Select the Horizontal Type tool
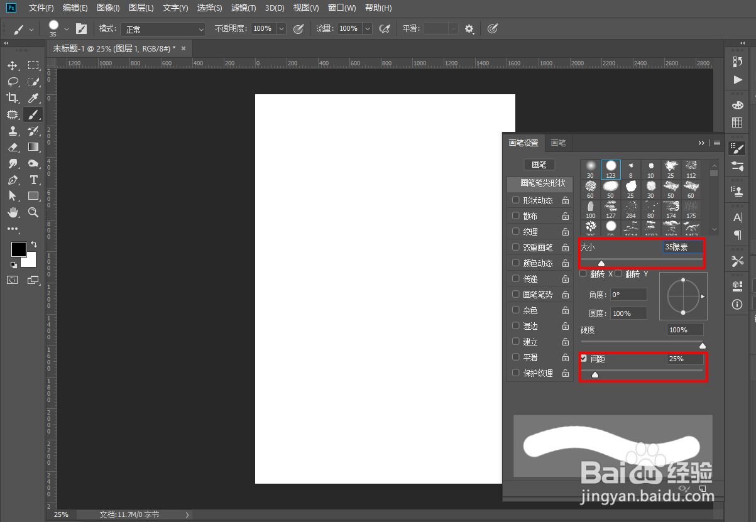This screenshot has width=756, height=522. (x=33, y=180)
